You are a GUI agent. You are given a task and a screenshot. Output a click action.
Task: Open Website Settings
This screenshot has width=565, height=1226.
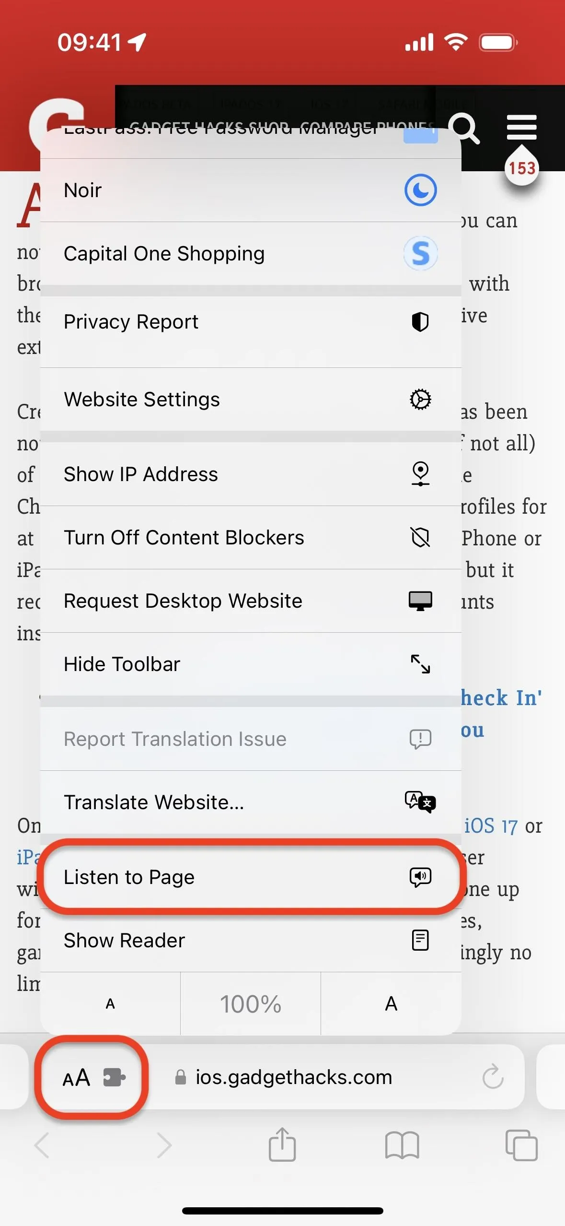(x=251, y=400)
